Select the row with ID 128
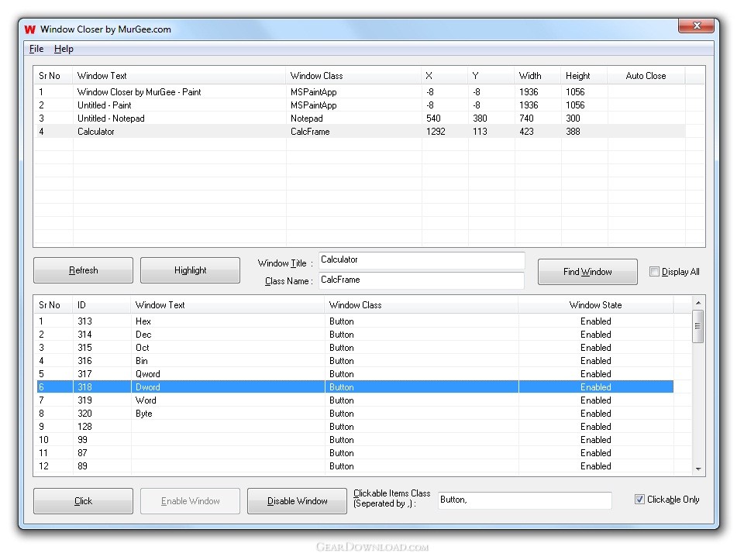744x553 pixels. pyautogui.click(x=355, y=427)
